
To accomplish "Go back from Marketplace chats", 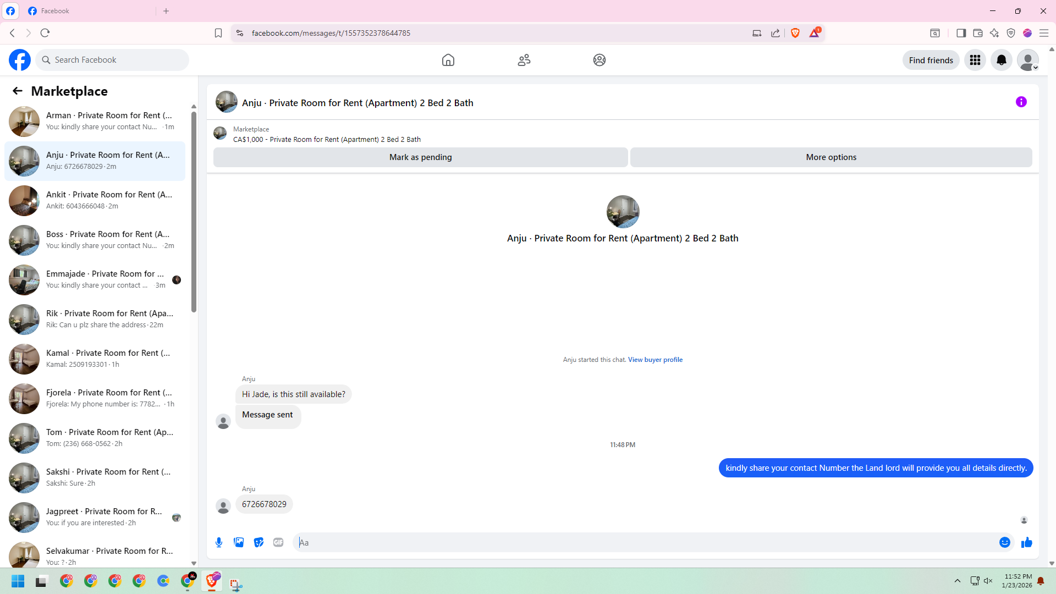I will [x=18, y=91].
